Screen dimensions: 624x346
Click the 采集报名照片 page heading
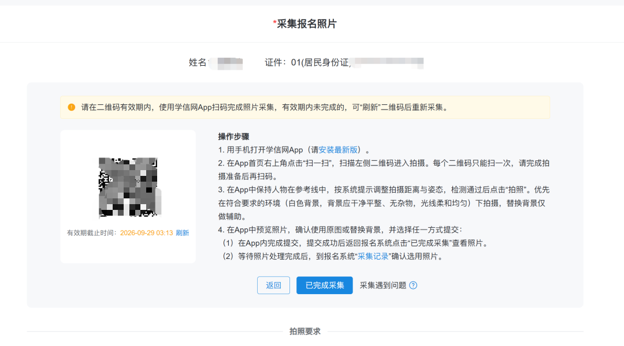305,24
